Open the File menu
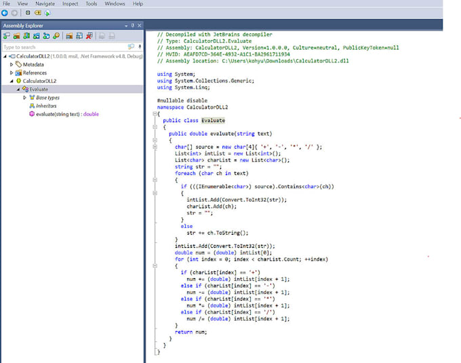Viewport: 461px width, 363px height. pos(6,3)
